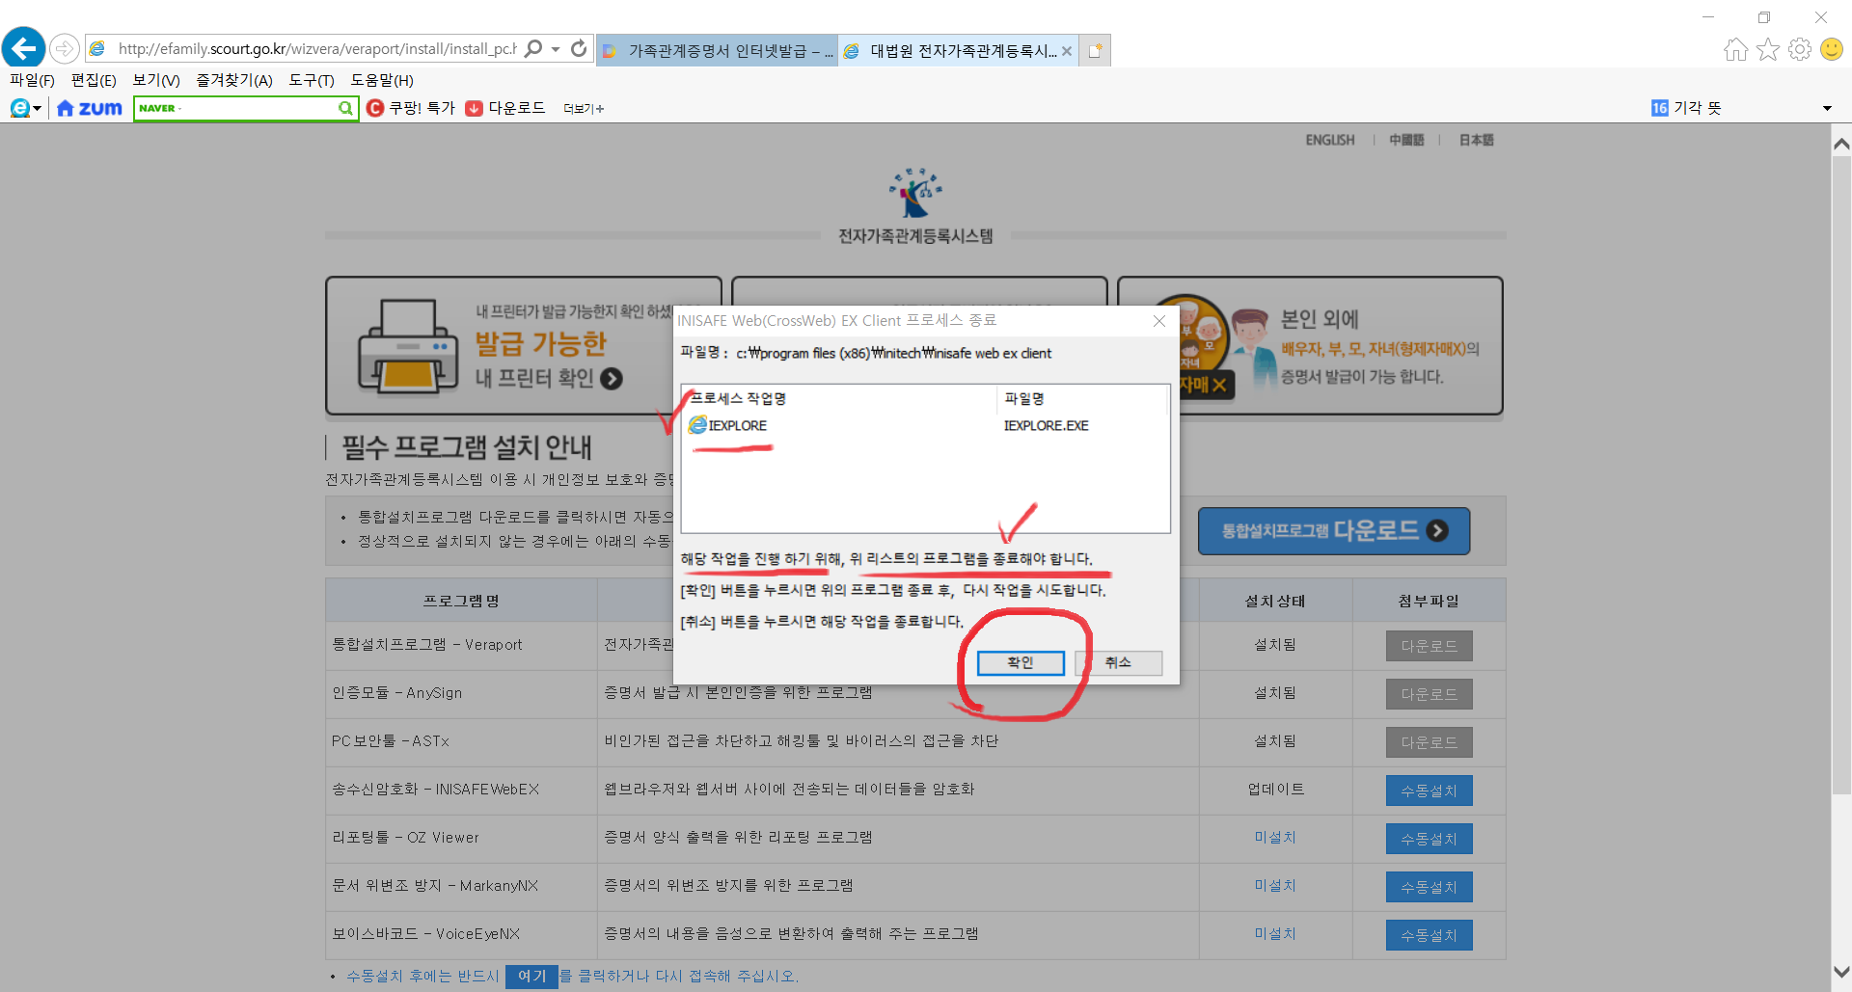Switch site language to ENGLISH

pyautogui.click(x=1330, y=140)
